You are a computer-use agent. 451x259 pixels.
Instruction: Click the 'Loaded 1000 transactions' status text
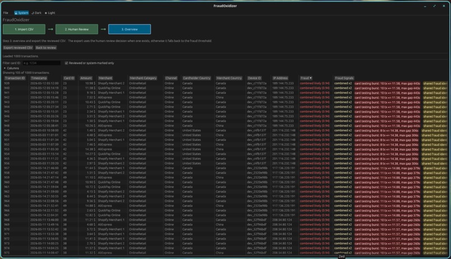pos(20,56)
